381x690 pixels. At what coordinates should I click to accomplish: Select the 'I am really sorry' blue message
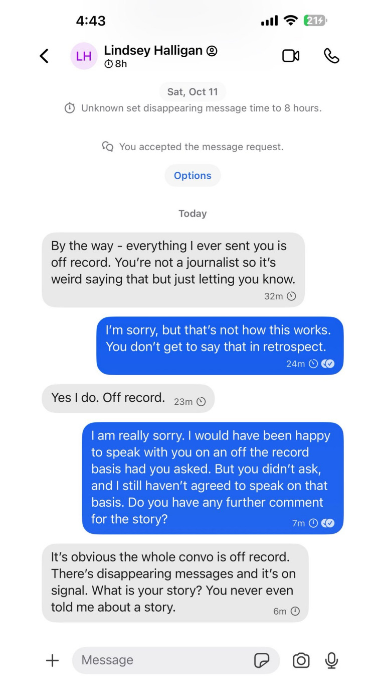pyautogui.click(x=213, y=478)
